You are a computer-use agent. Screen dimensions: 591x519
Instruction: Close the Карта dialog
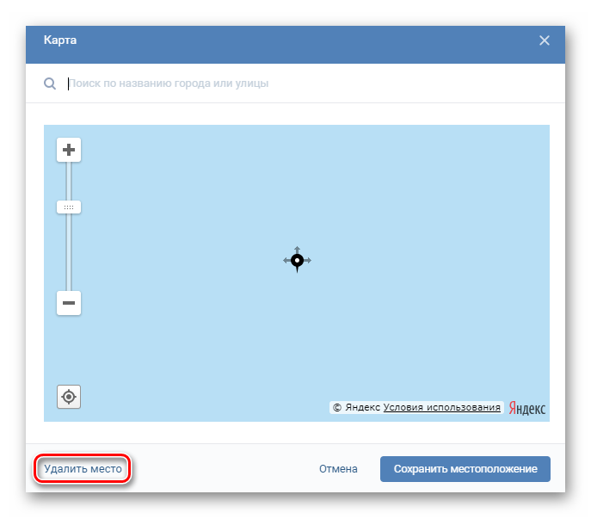coord(545,40)
